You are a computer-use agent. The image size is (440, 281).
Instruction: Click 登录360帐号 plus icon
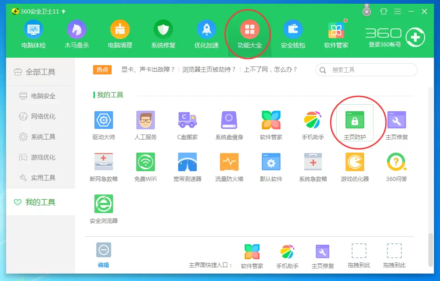pos(415,37)
